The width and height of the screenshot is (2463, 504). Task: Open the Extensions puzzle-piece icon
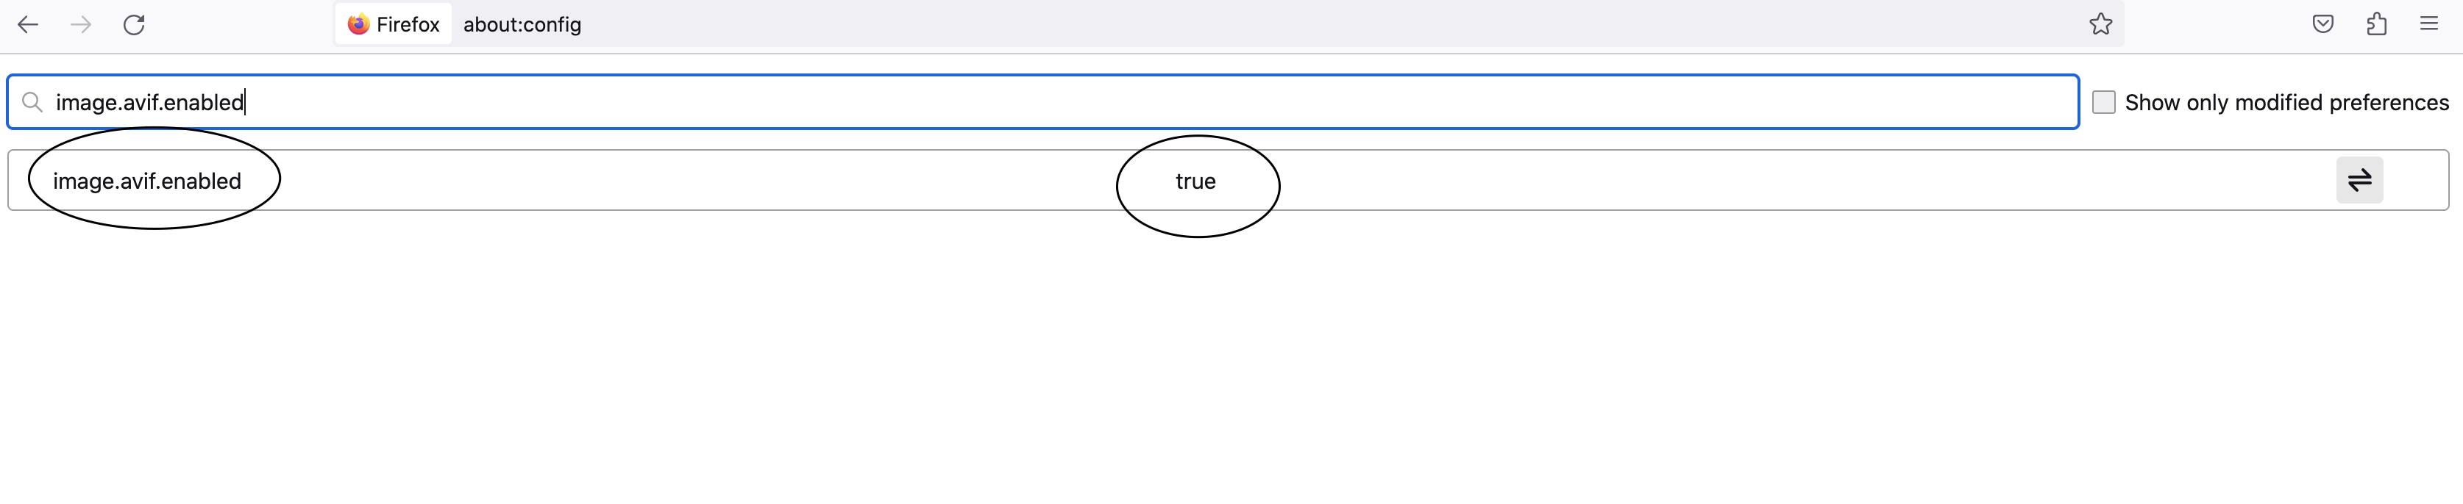[x=2377, y=25]
